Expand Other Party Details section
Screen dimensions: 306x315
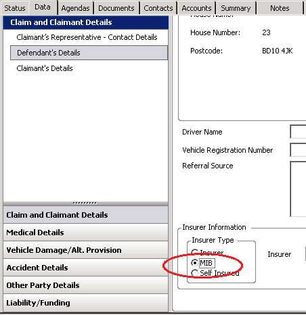point(85,285)
